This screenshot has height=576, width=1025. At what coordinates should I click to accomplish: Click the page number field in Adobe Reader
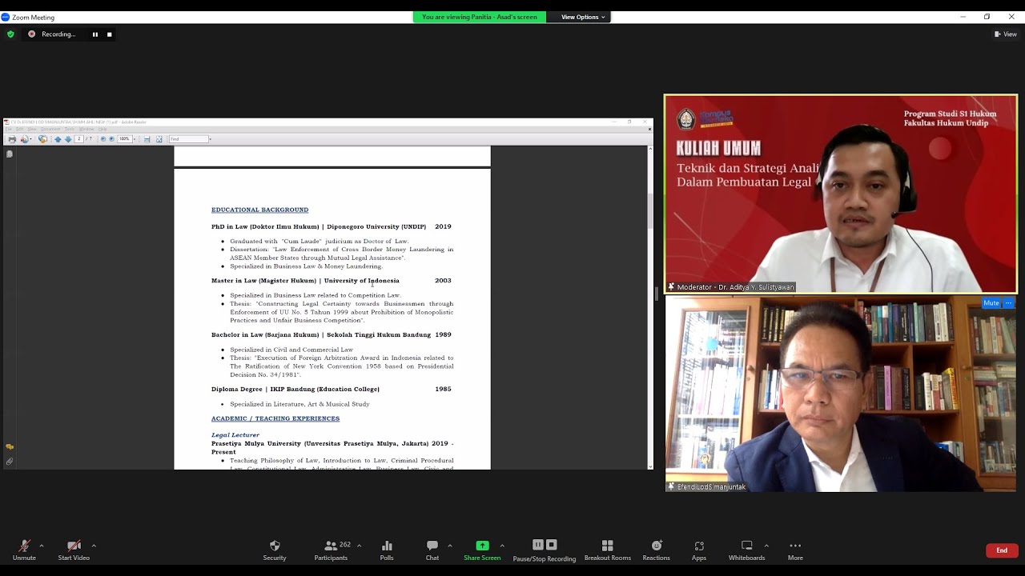[78, 139]
